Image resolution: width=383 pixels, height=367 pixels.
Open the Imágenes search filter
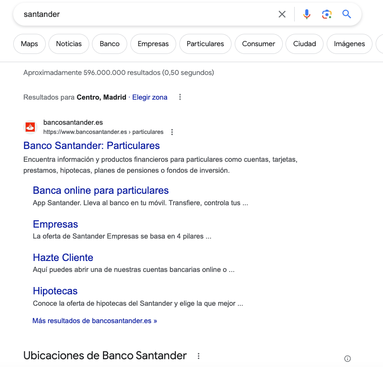pos(349,44)
